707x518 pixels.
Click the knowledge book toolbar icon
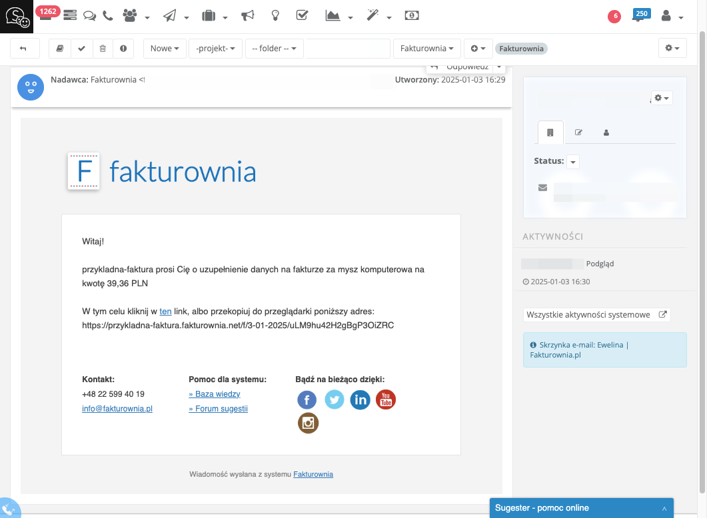(x=60, y=48)
